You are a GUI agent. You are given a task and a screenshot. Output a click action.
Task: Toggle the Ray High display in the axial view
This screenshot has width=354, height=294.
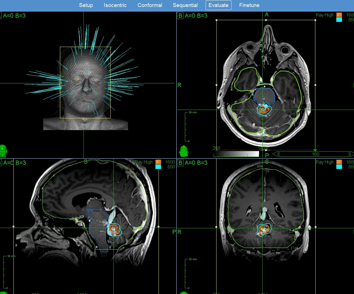324,15
